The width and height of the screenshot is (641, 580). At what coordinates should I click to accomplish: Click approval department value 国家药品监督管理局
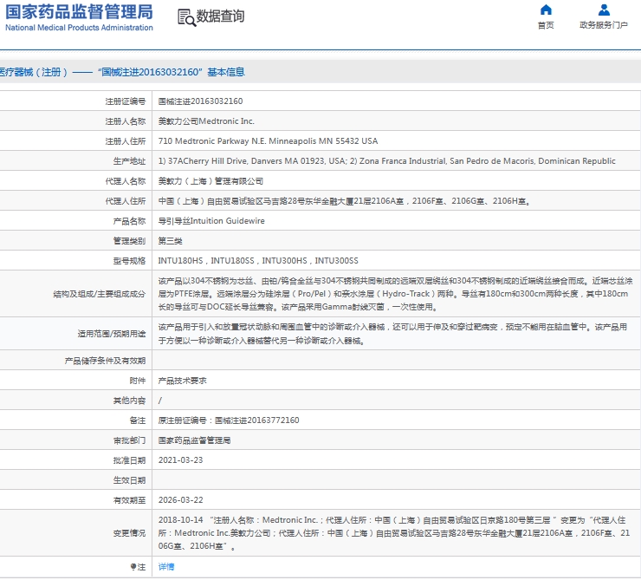(x=194, y=440)
